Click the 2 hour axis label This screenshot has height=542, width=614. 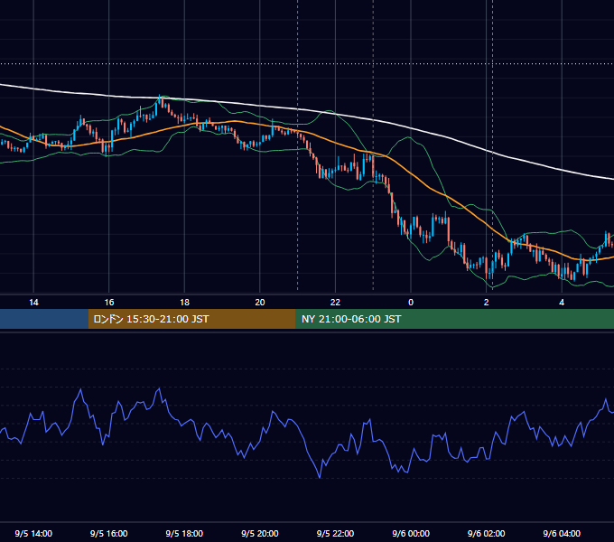(x=487, y=303)
